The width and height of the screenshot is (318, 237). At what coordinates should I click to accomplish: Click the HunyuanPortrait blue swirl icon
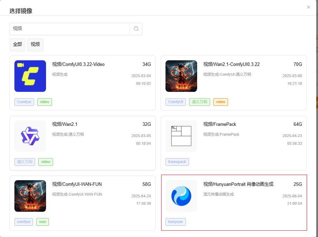(x=181, y=196)
